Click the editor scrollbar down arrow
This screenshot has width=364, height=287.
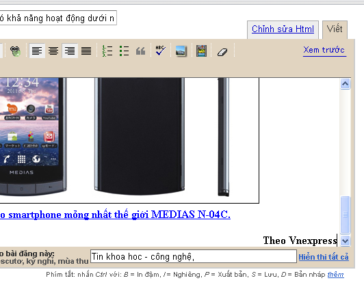pyautogui.click(x=346, y=241)
